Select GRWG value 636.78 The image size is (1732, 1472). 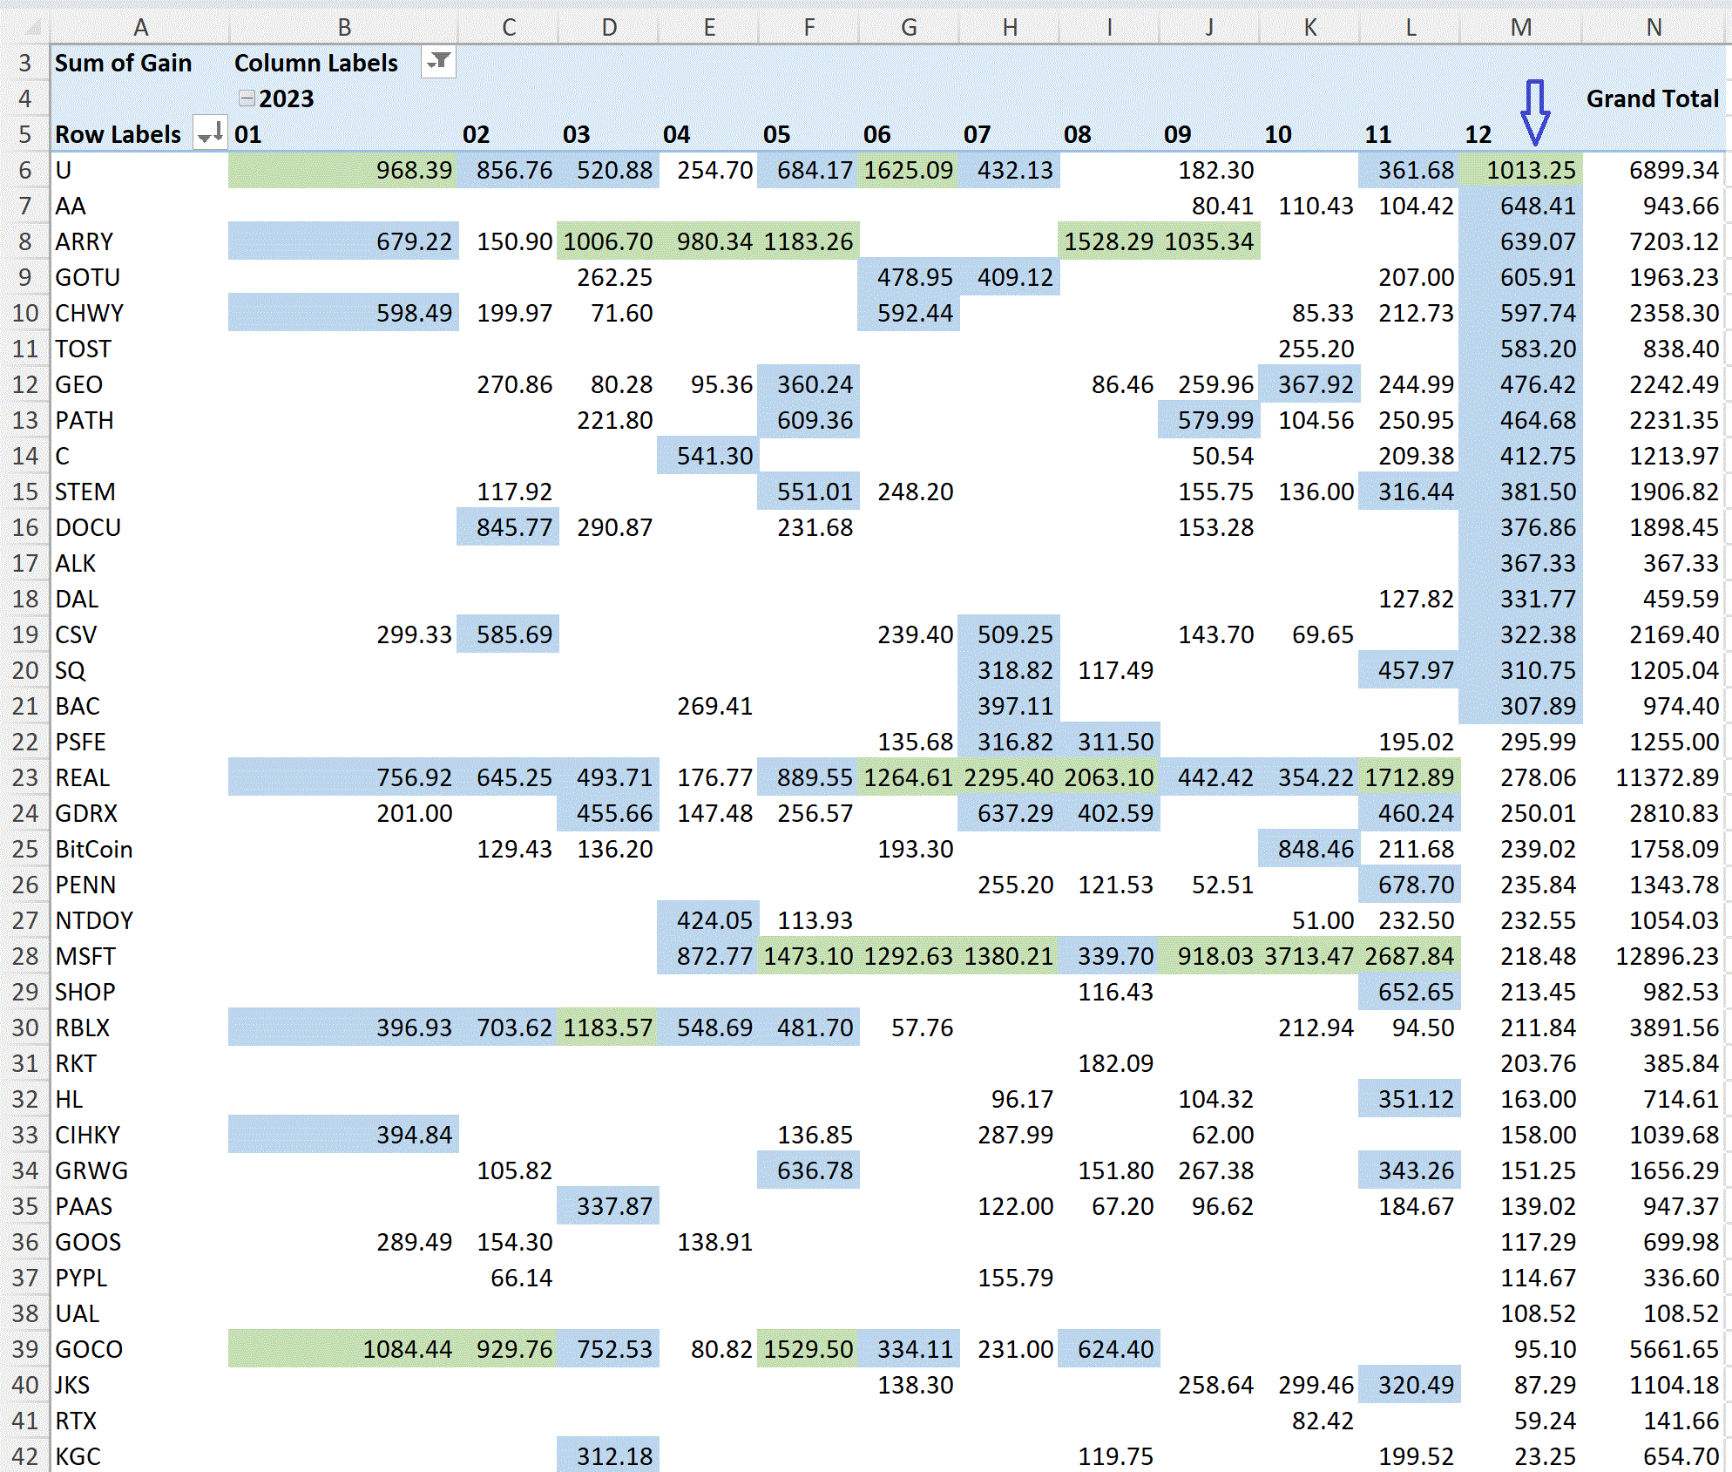click(809, 1170)
